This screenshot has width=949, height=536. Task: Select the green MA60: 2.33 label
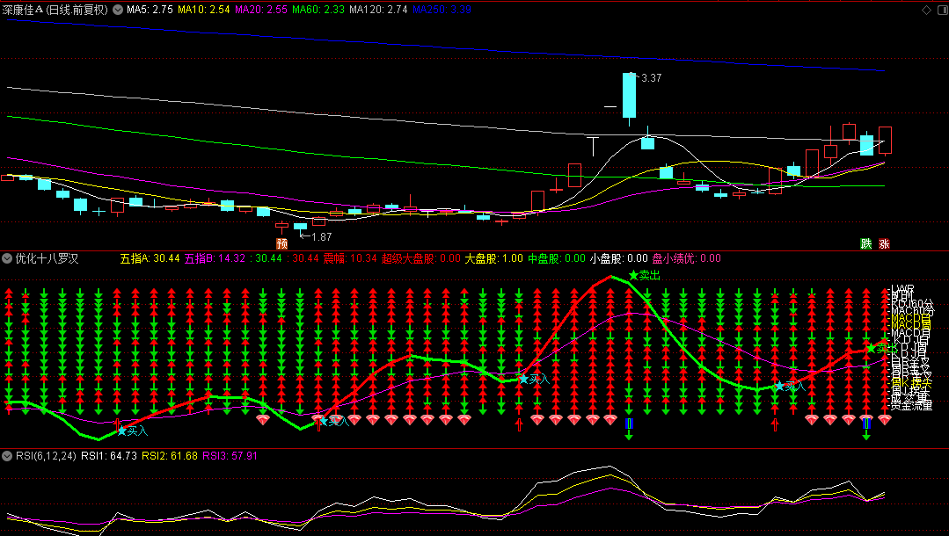click(x=318, y=10)
